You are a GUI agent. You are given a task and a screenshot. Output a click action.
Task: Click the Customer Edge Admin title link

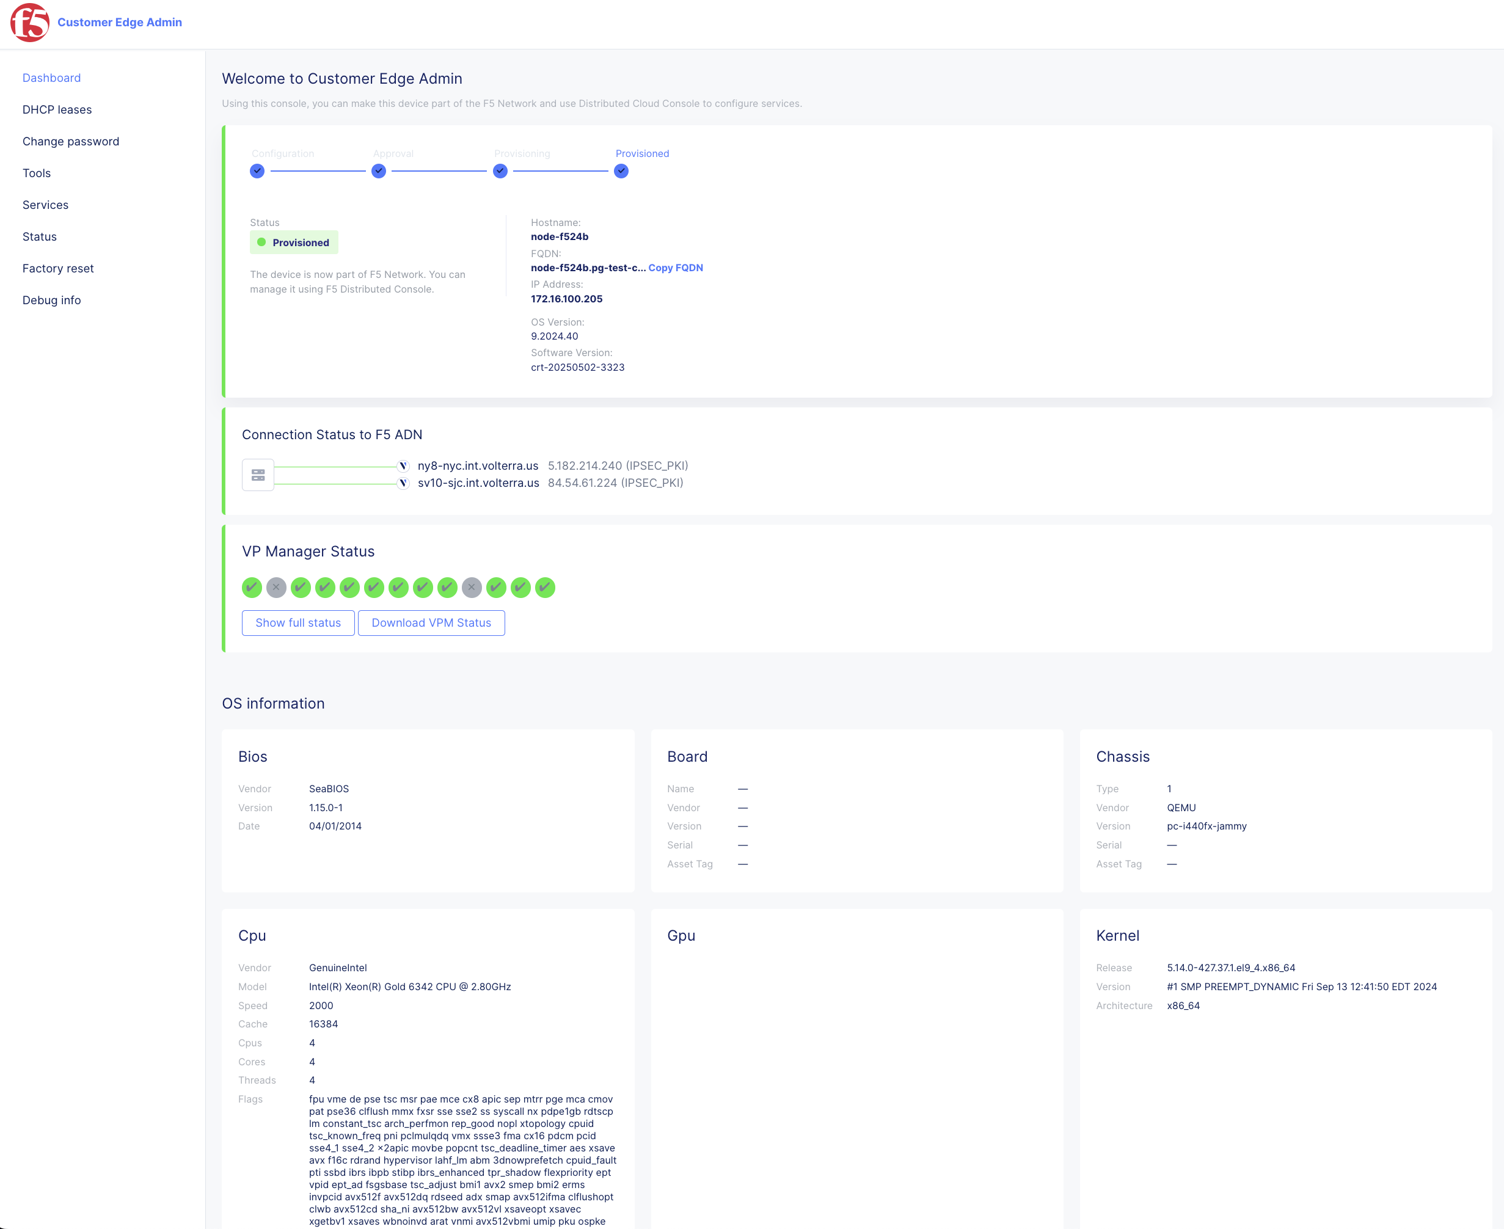pyautogui.click(x=120, y=23)
